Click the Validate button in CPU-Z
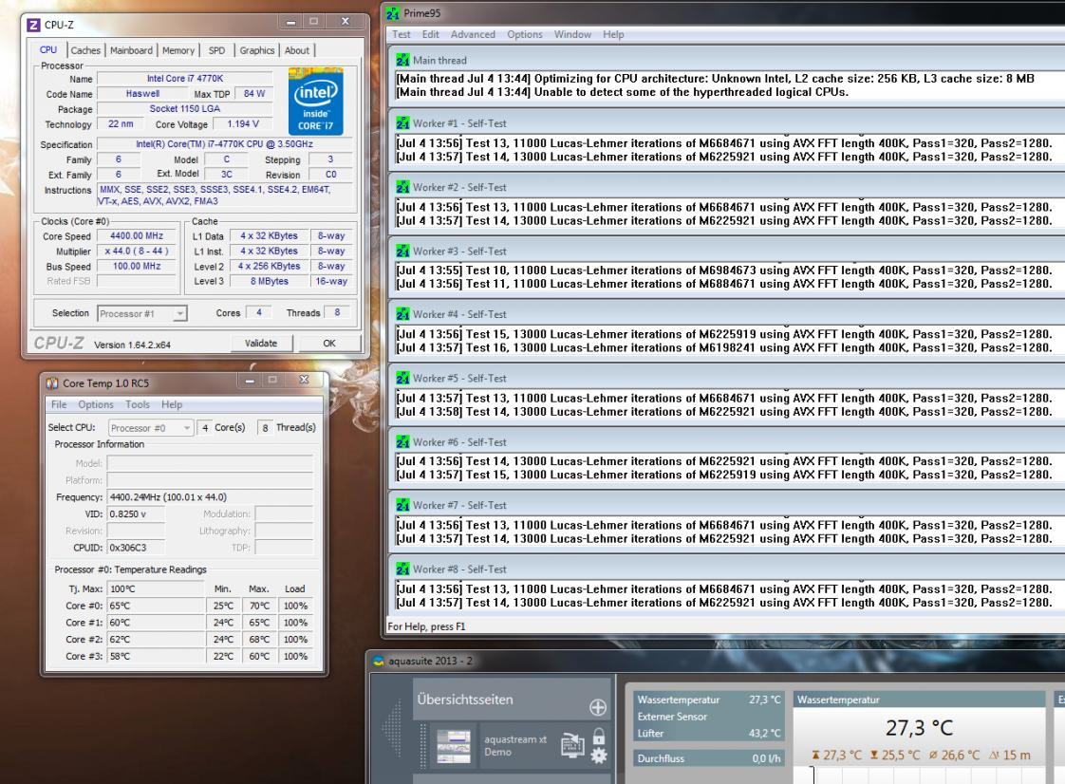The height and width of the screenshot is (784, 1065). click(x=261, y=343)
